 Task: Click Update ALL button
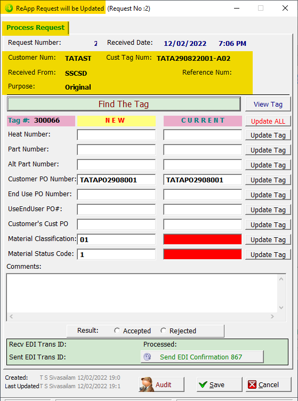coord(268,121)
